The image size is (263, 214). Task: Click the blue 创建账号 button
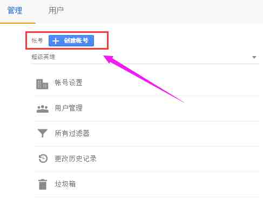tap(71, 41)
